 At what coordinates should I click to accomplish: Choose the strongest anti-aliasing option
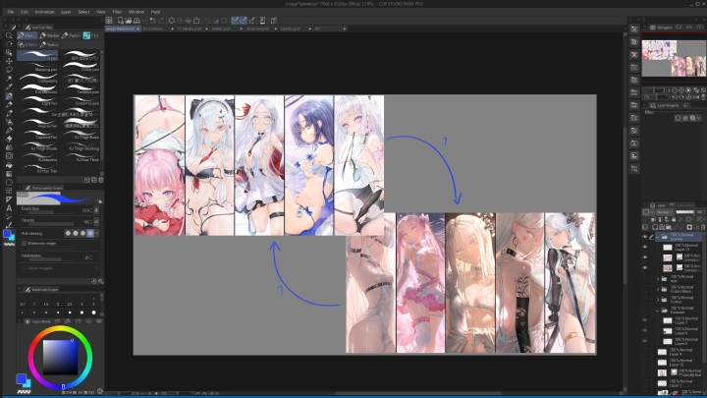[x=90, y=233]
